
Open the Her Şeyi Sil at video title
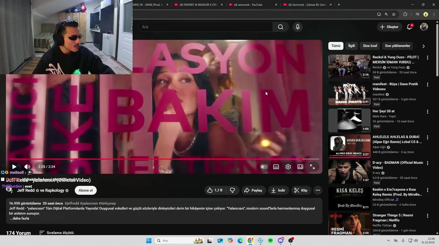pos(383,111)
